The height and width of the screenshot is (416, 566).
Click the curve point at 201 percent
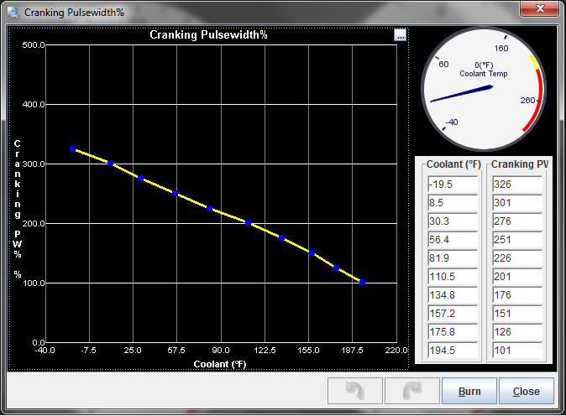[248, 223]
